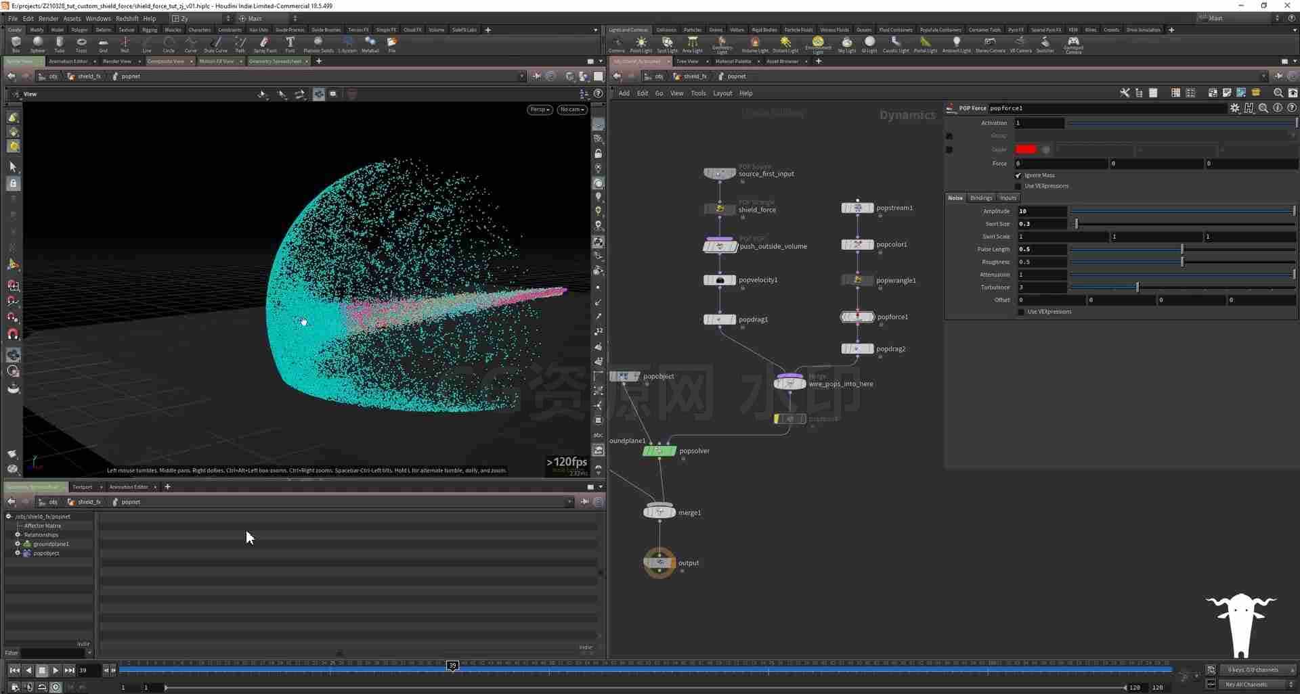Viewport: 1300px width, 694px height.
Task: Open the Render menu
Action: click(48, 19)
